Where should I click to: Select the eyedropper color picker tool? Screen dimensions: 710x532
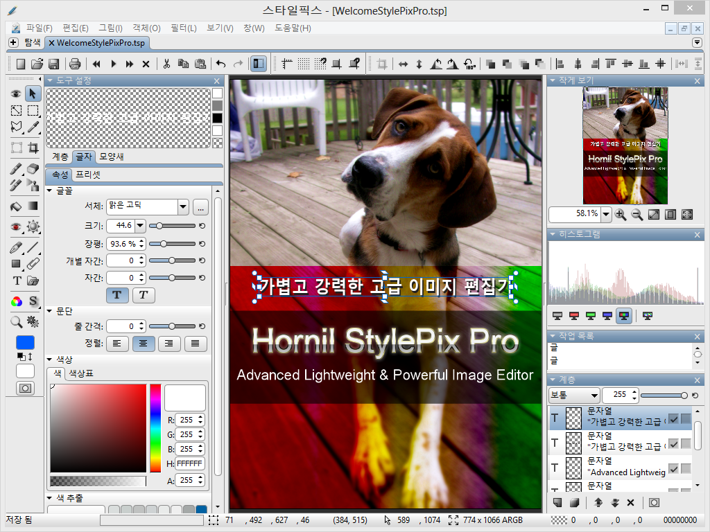33,127
